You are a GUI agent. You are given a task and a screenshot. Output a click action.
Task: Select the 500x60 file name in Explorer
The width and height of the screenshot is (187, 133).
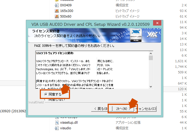tap(66, 16)
